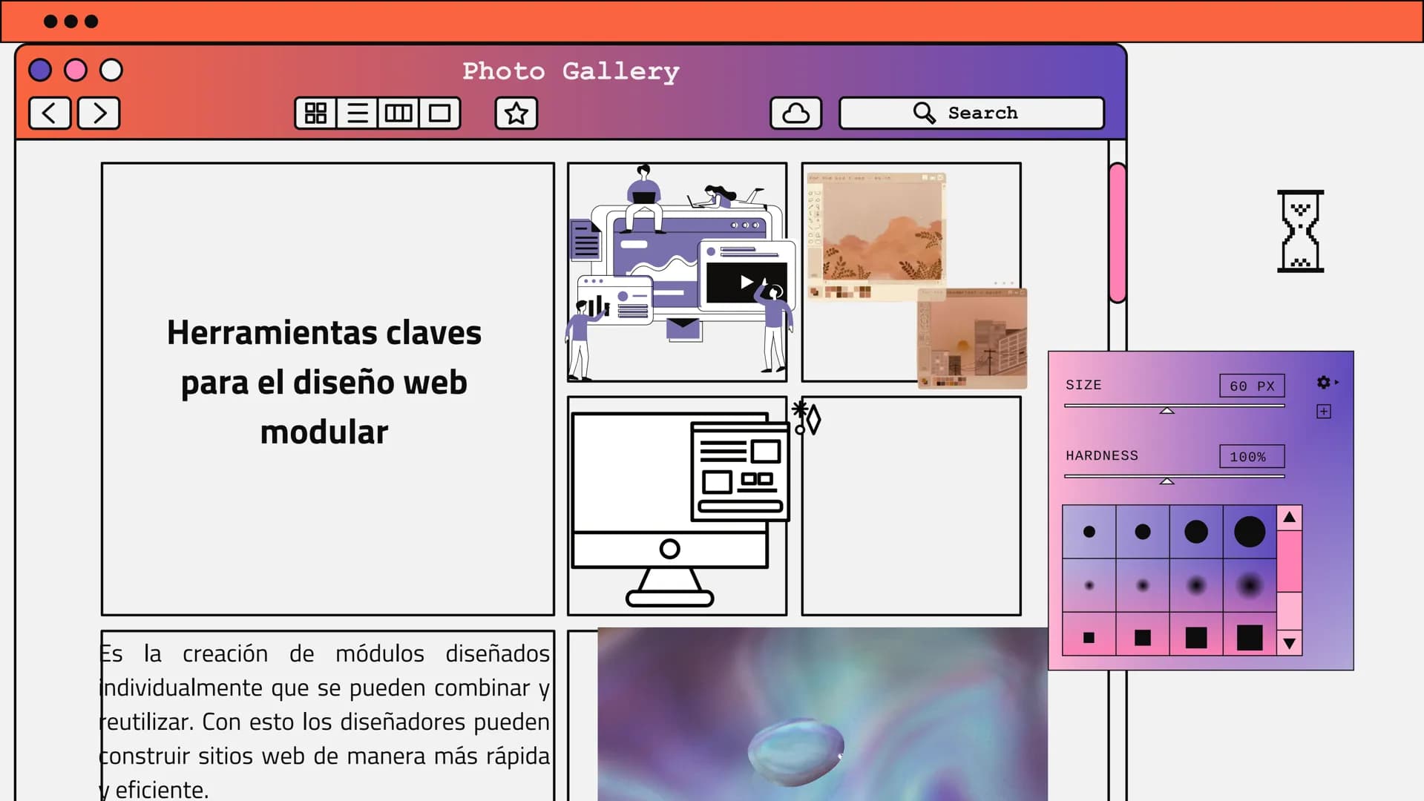Open brush panel gear settings menu
Image resolution: width=1424 pixels, height=801 pixels.
point(1324,382)
